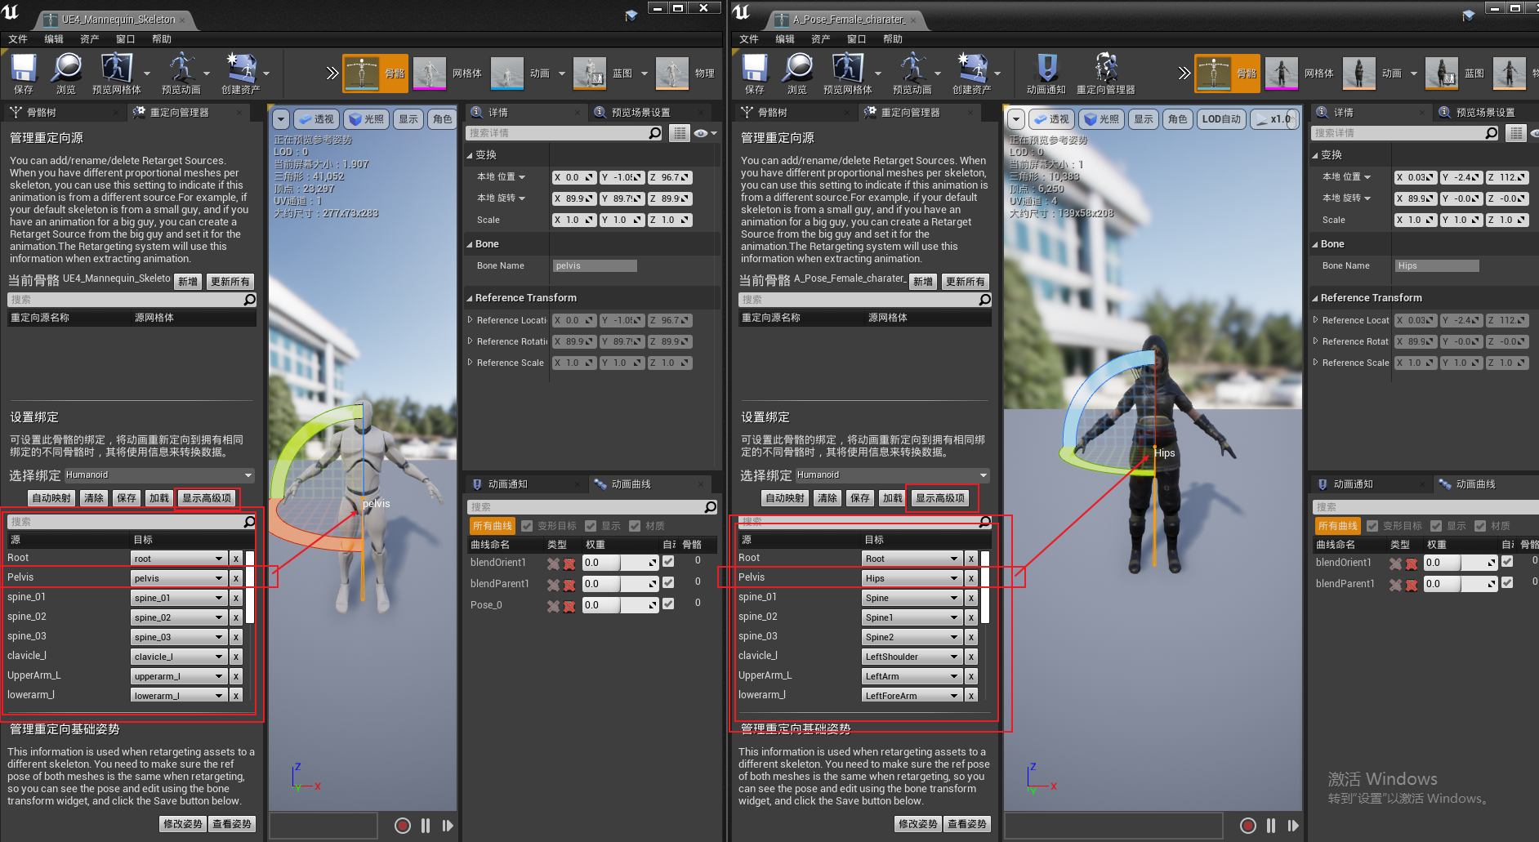Toggle Pose_0 checkbox in left curve list
Screen dimensions: 1539x842
click(668, 604)
